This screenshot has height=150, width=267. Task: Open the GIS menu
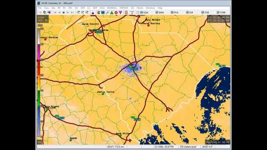coord(133,8)
